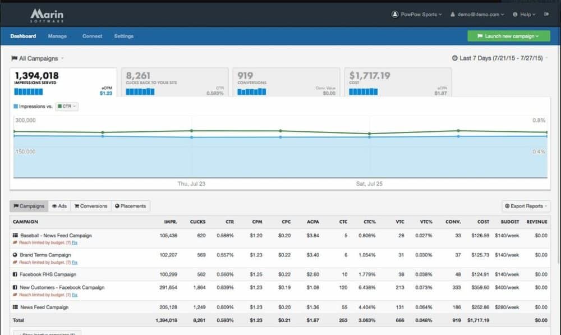The width and height of the screenshot is (561, 335).
Task: Switch to the Placements tab
Action: click(x=131, y=206)
